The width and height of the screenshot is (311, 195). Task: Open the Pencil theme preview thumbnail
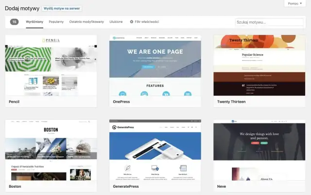click(x=51, y=65)
